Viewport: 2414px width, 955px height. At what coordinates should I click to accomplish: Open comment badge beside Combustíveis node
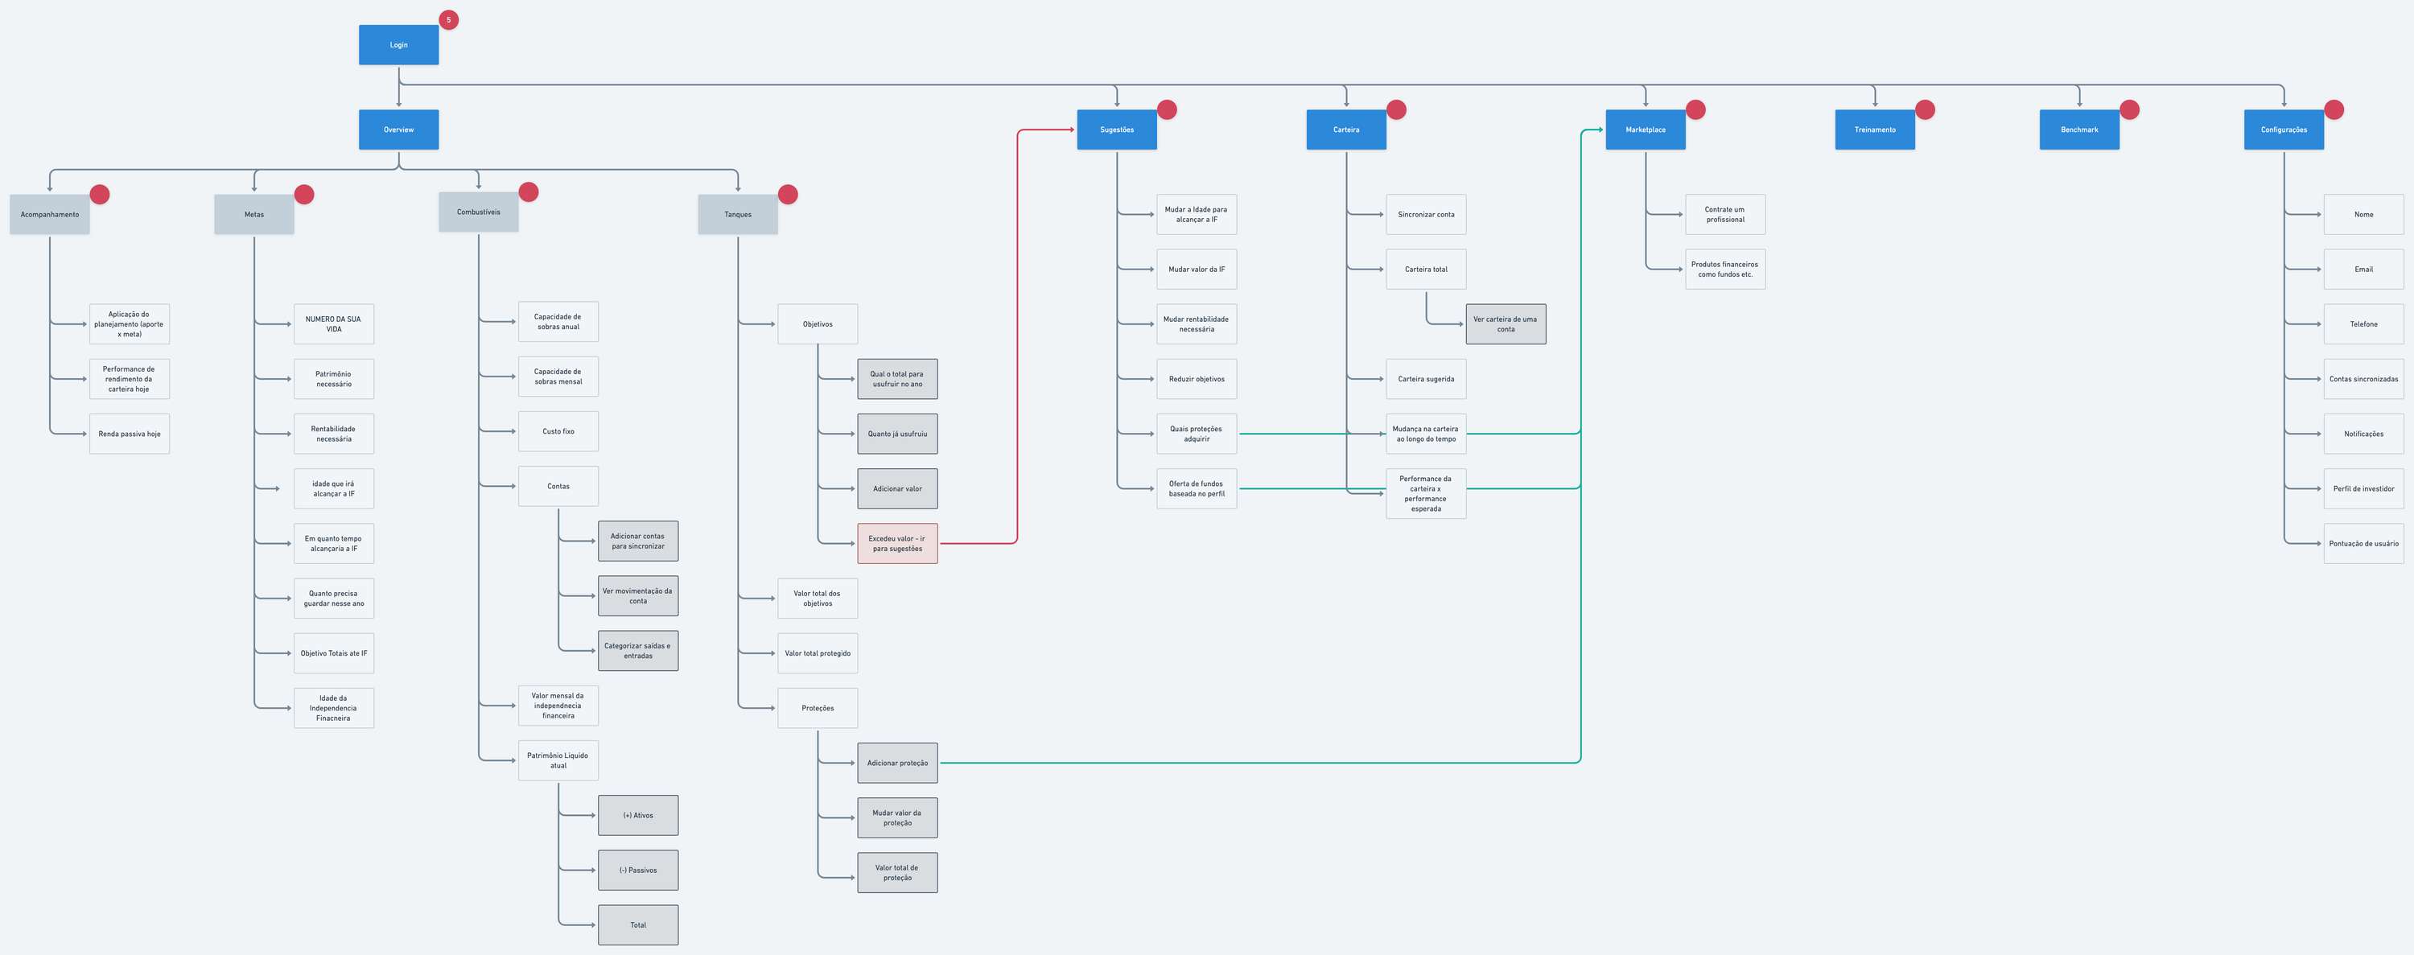tap(529, 192)
